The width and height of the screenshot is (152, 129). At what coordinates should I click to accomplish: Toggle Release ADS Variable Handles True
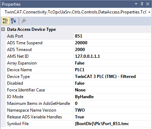pyautogui.click(x=112, y=117)
